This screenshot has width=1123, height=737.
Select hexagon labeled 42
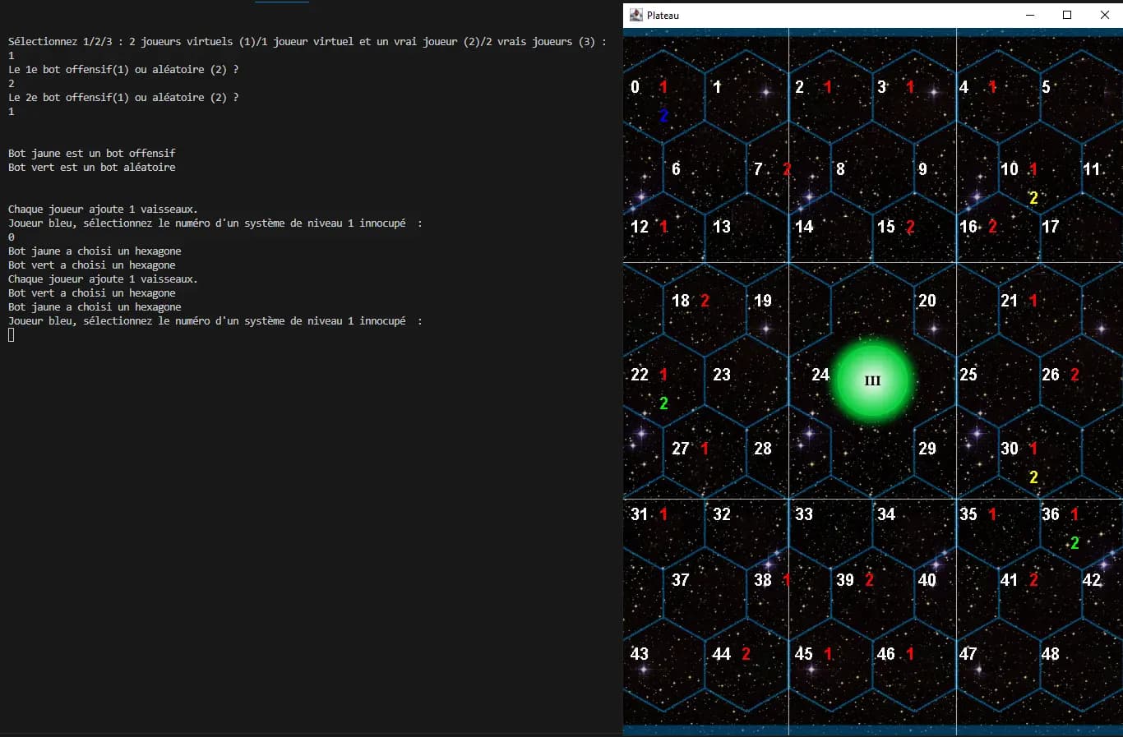pyautogui.click(x=1092, y=580)
